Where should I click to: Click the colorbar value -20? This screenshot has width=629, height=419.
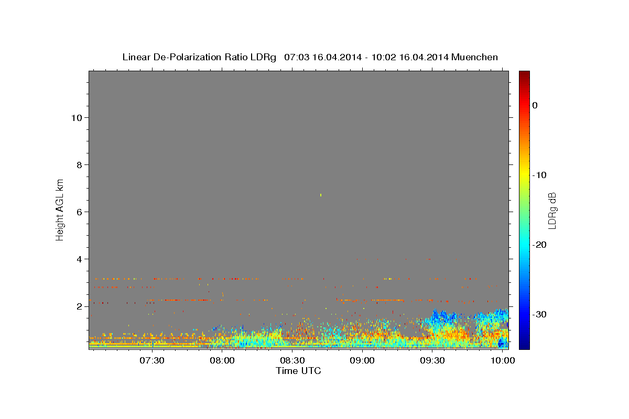coord(540,245)
